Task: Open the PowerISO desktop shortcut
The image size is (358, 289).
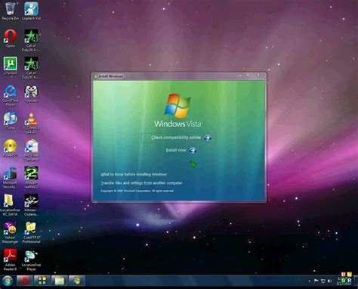Action: point(10,148)
